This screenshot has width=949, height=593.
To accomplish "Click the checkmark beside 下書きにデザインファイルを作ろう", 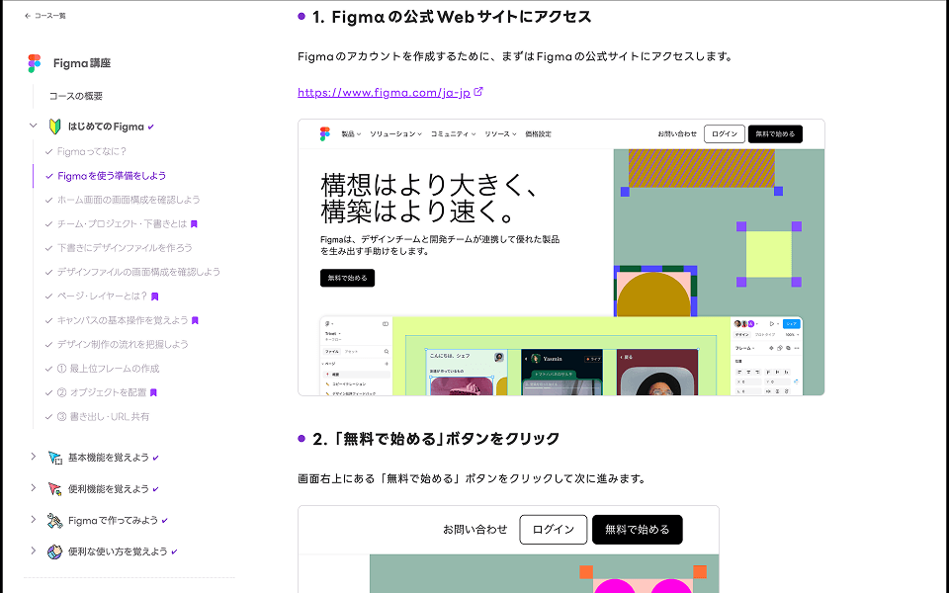I will point(49,248).
